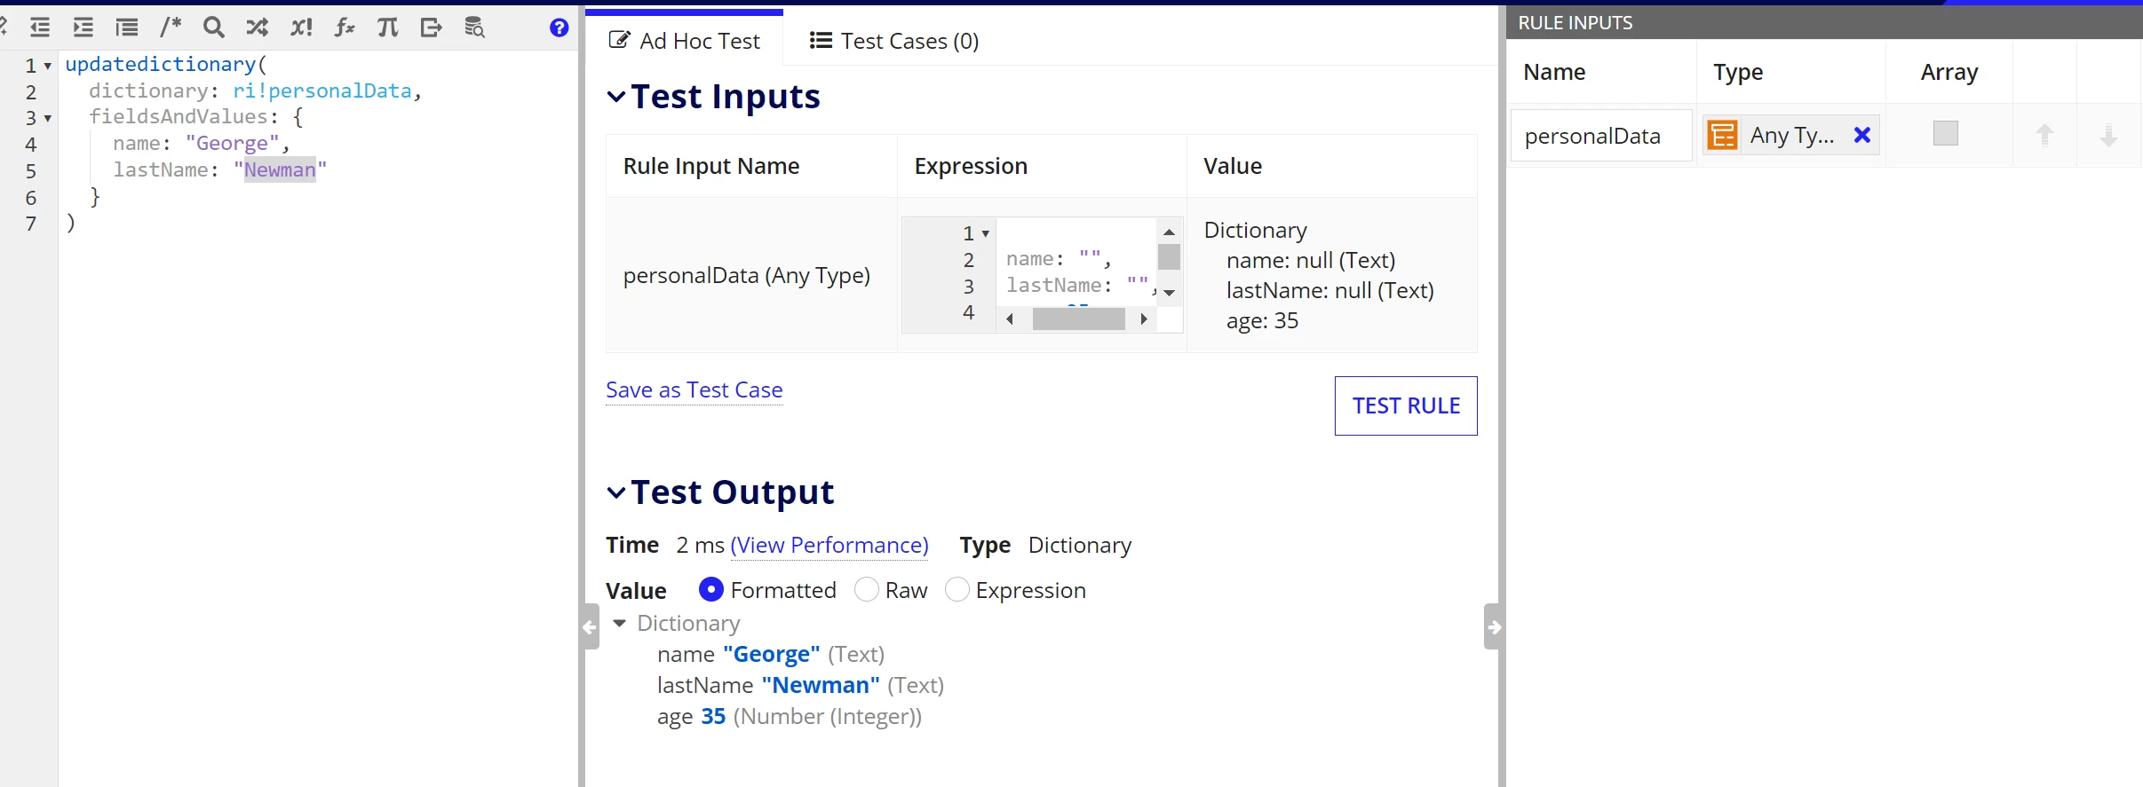Move personalData up with the arrow
2143x787 pixels.
click(x=2044, y=135)
